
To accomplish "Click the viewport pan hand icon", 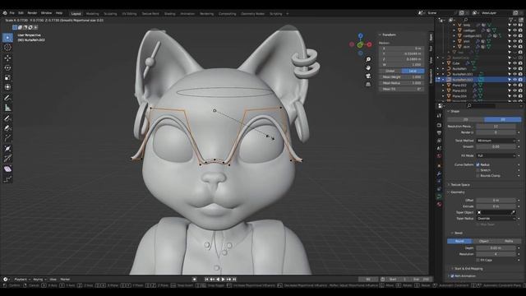I will coord(368,67).
